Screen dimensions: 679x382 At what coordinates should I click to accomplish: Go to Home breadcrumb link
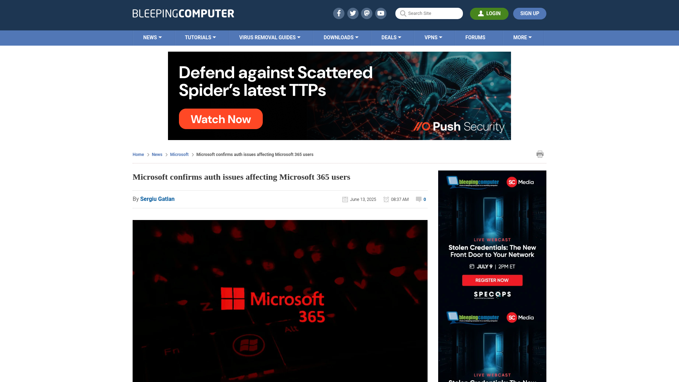click(x=138, y=155)
